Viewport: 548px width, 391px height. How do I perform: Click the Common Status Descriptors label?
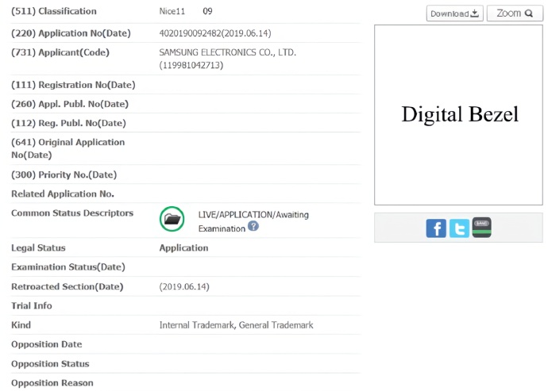pyautogui.click(x=72, y=213)
